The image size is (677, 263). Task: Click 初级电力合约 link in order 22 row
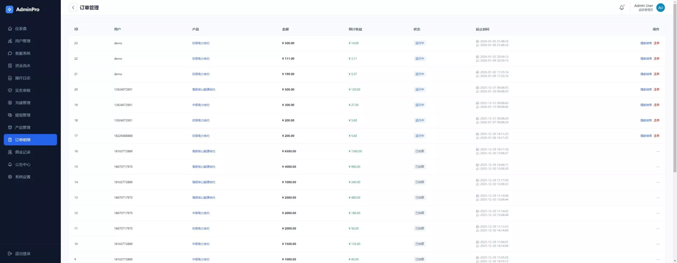tap(201, 59)
